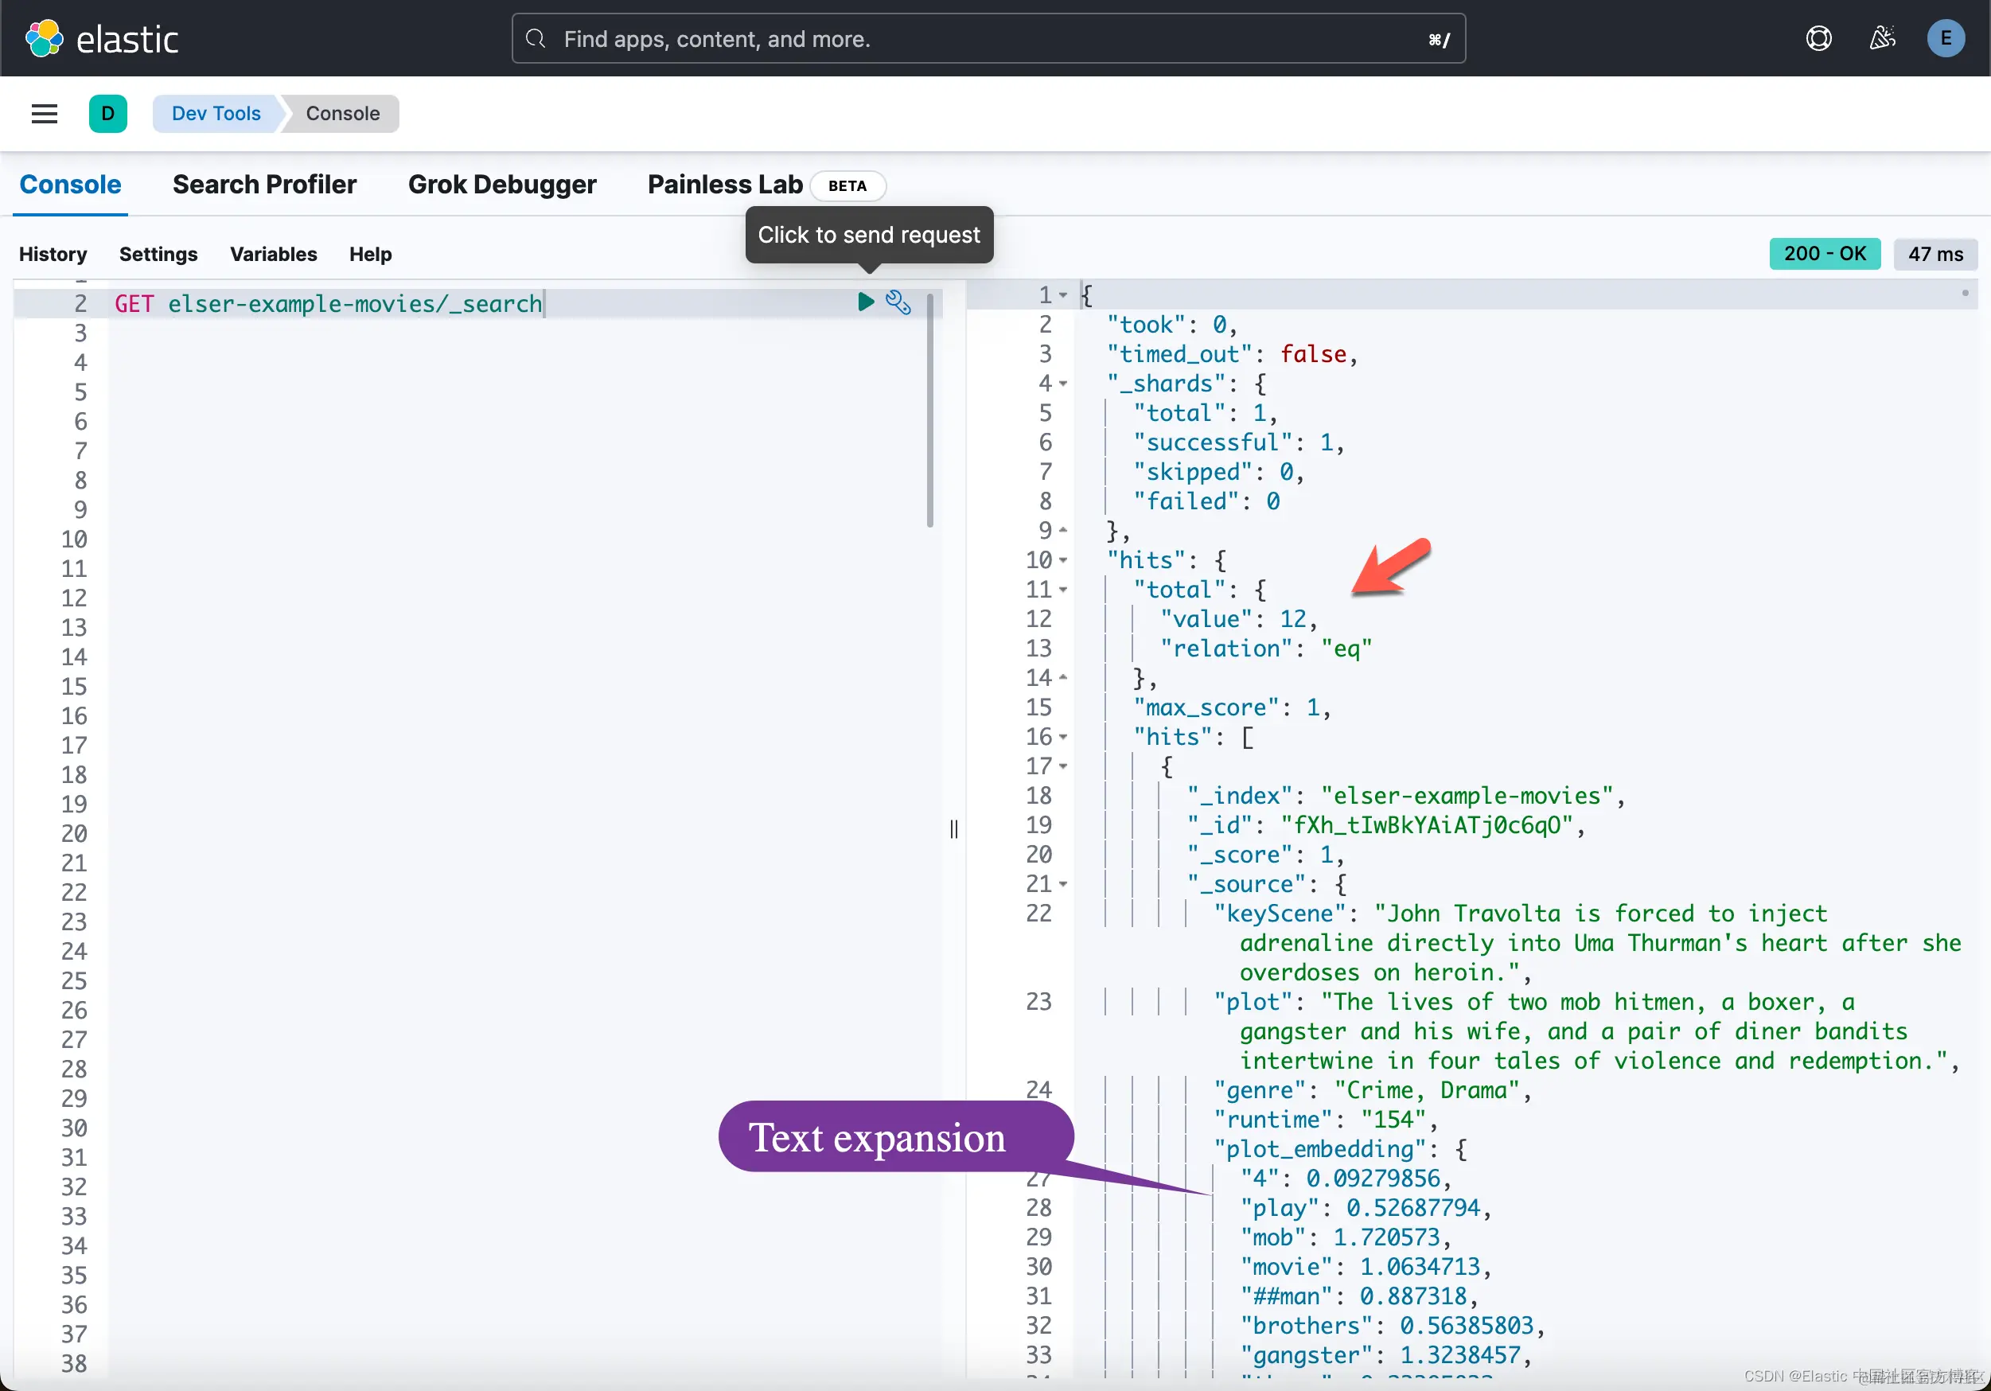1991x1391 pixels.
Task: Click the Dev Tools breadcrumb
Action: click(x=216, y=114)
